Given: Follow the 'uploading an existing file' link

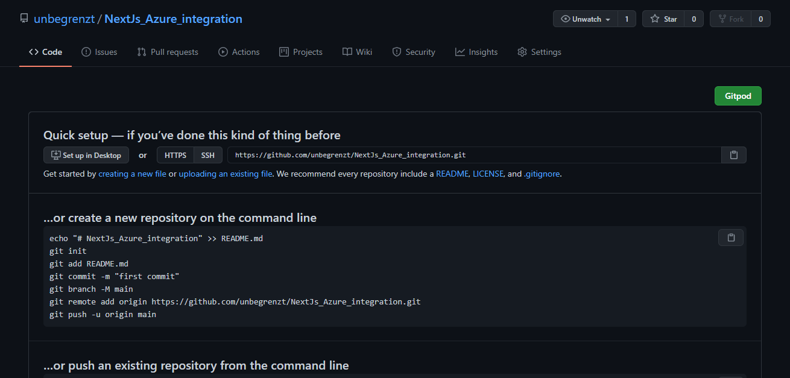Looking at the screenshot, I should tap(225, 174).
